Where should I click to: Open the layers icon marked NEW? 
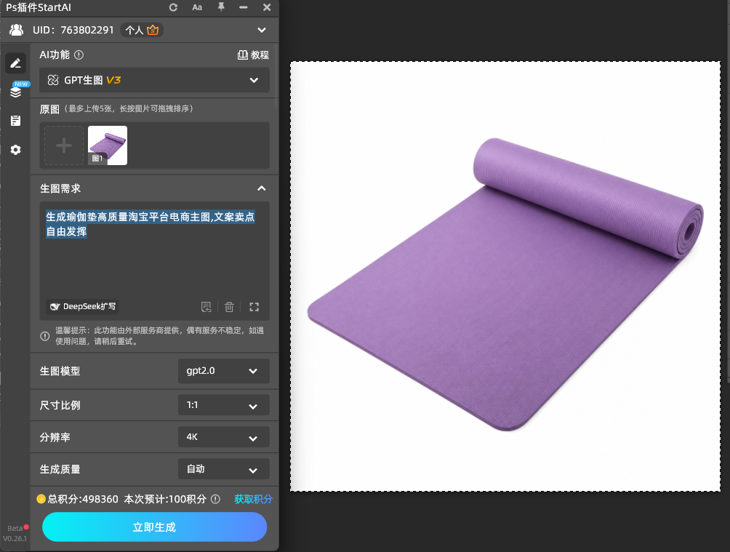[x=16, y=92]
